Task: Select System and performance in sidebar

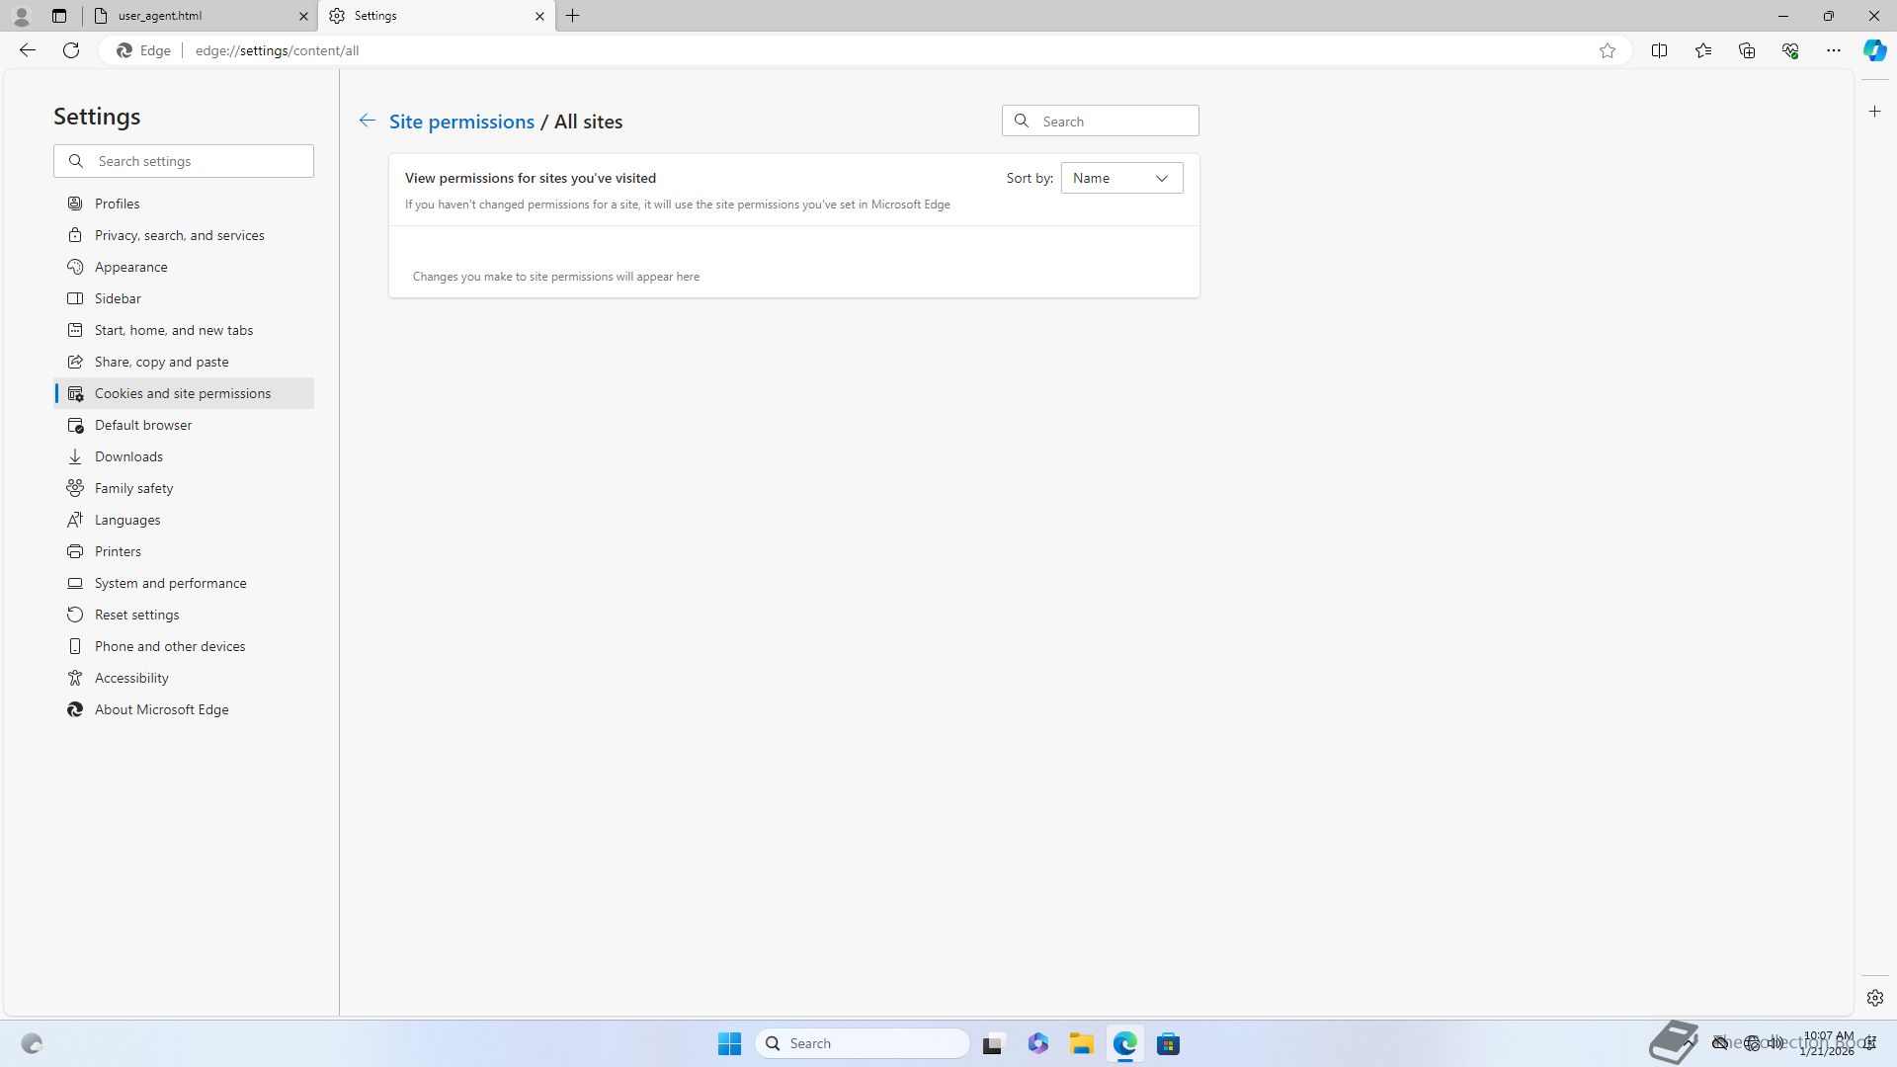Action: coord(170,583)
